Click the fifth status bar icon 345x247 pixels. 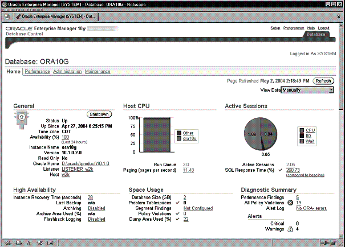(x=50, y=242)
